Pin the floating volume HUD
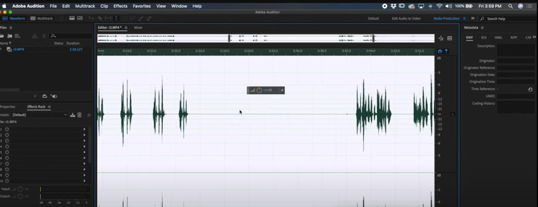This screenshot has height=207, width=538. click(282, 90)
